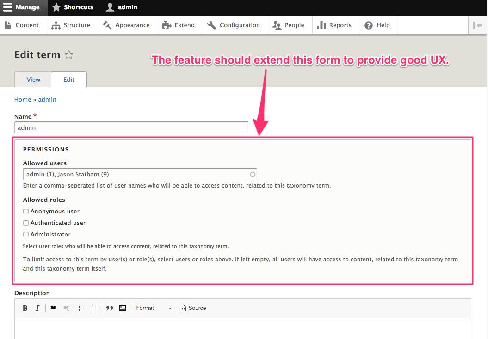Insert a link using the editor toolbar
Image resolution: width=488 pixels, height=339 pixels.
pyautogui.click(x=53, y=308)
